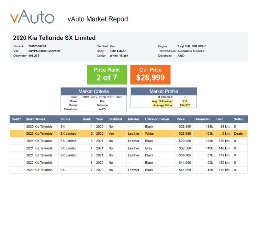This screenshot has width=259, height=233.
Task: Click the VIN 5XYP5DHC0LG072529
Action: pos(44,51)
